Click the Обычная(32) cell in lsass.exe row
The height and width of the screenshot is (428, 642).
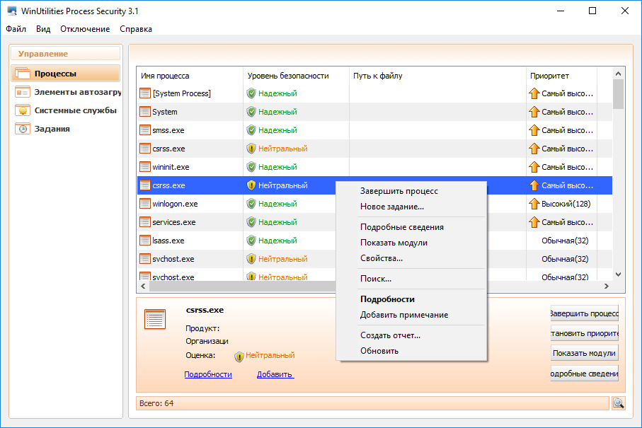coord(565,241)
